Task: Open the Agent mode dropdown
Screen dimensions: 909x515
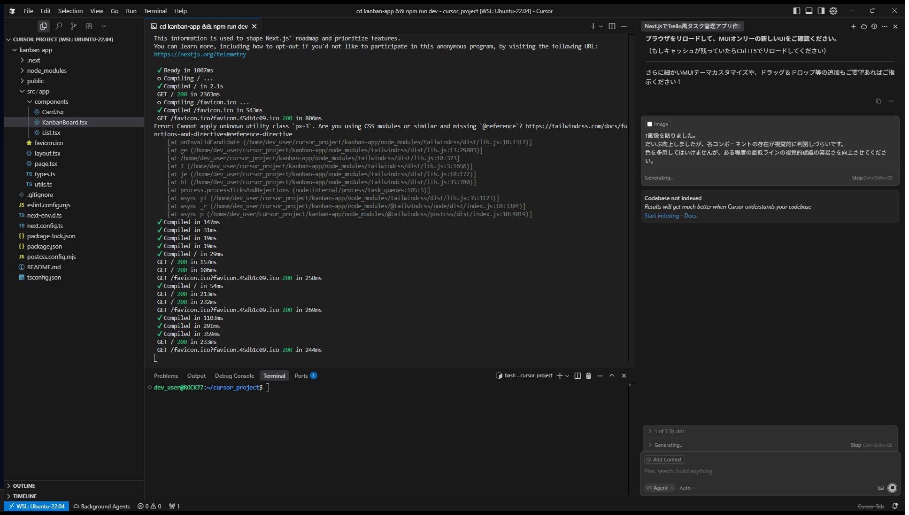Action: [x=660, y=488]
